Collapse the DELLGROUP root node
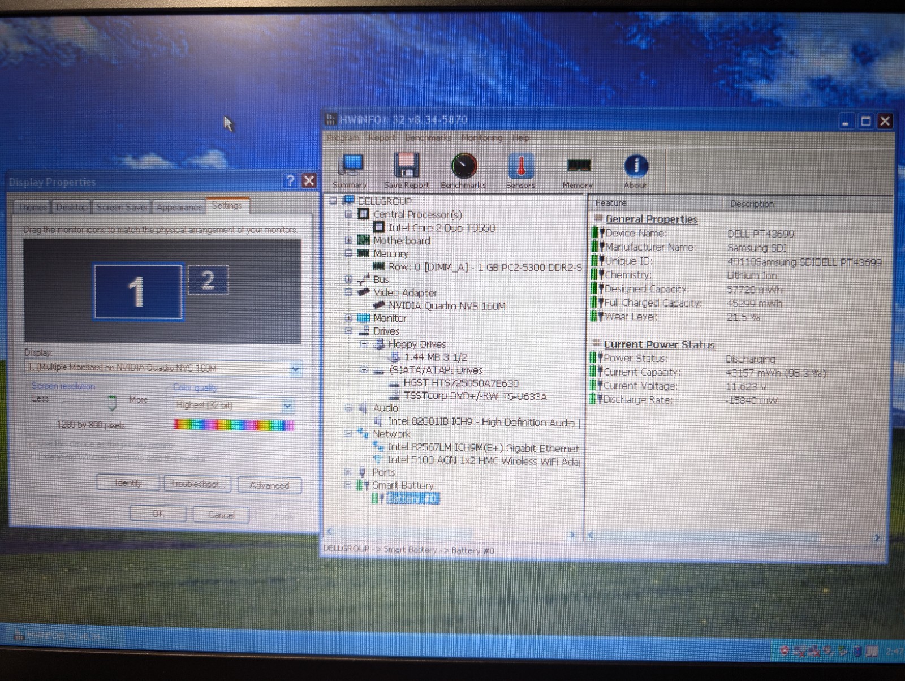Viewport: 905px width, 681px height. pos(334,201)
